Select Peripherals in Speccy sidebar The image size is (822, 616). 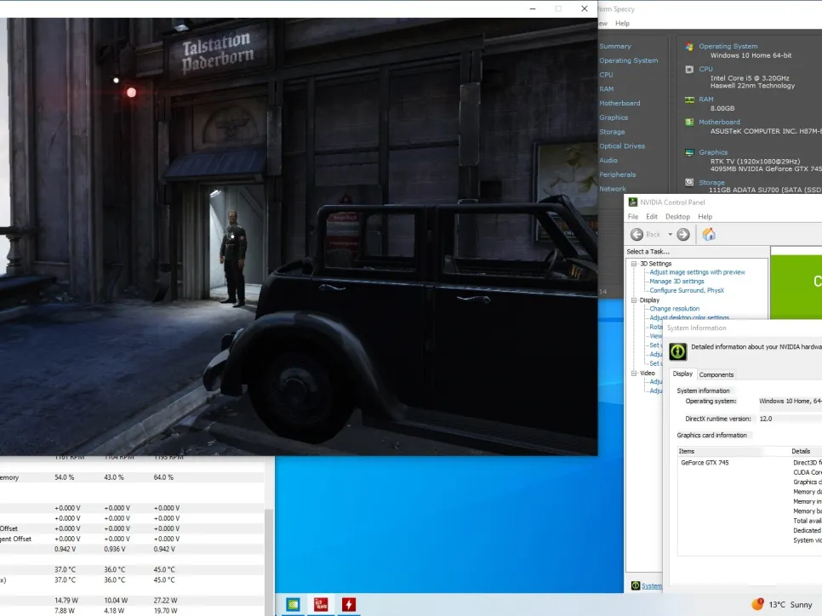click(x=618, y=174)
